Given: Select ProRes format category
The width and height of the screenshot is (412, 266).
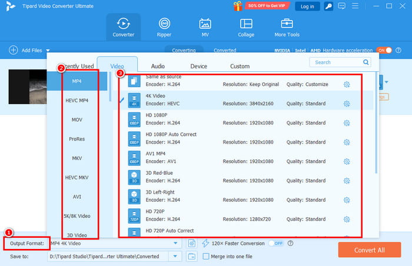Looking at the screenshot, I should [x=77, y=139].
